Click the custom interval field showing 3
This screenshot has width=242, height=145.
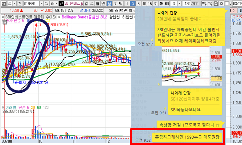174,3
